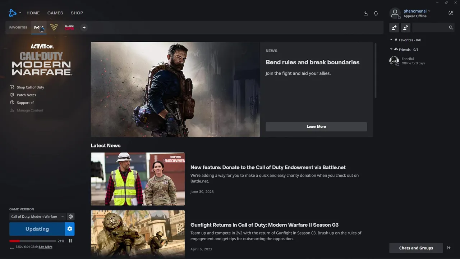
Task: Open the Gunfight Returns article title
Action: point(264,225)
